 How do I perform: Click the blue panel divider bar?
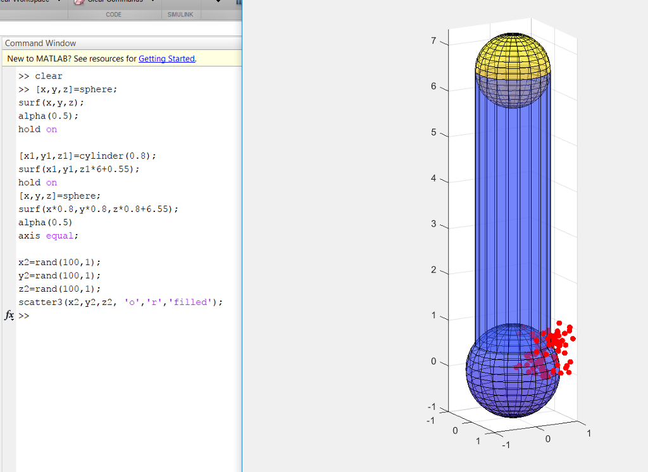pos(242,253)
